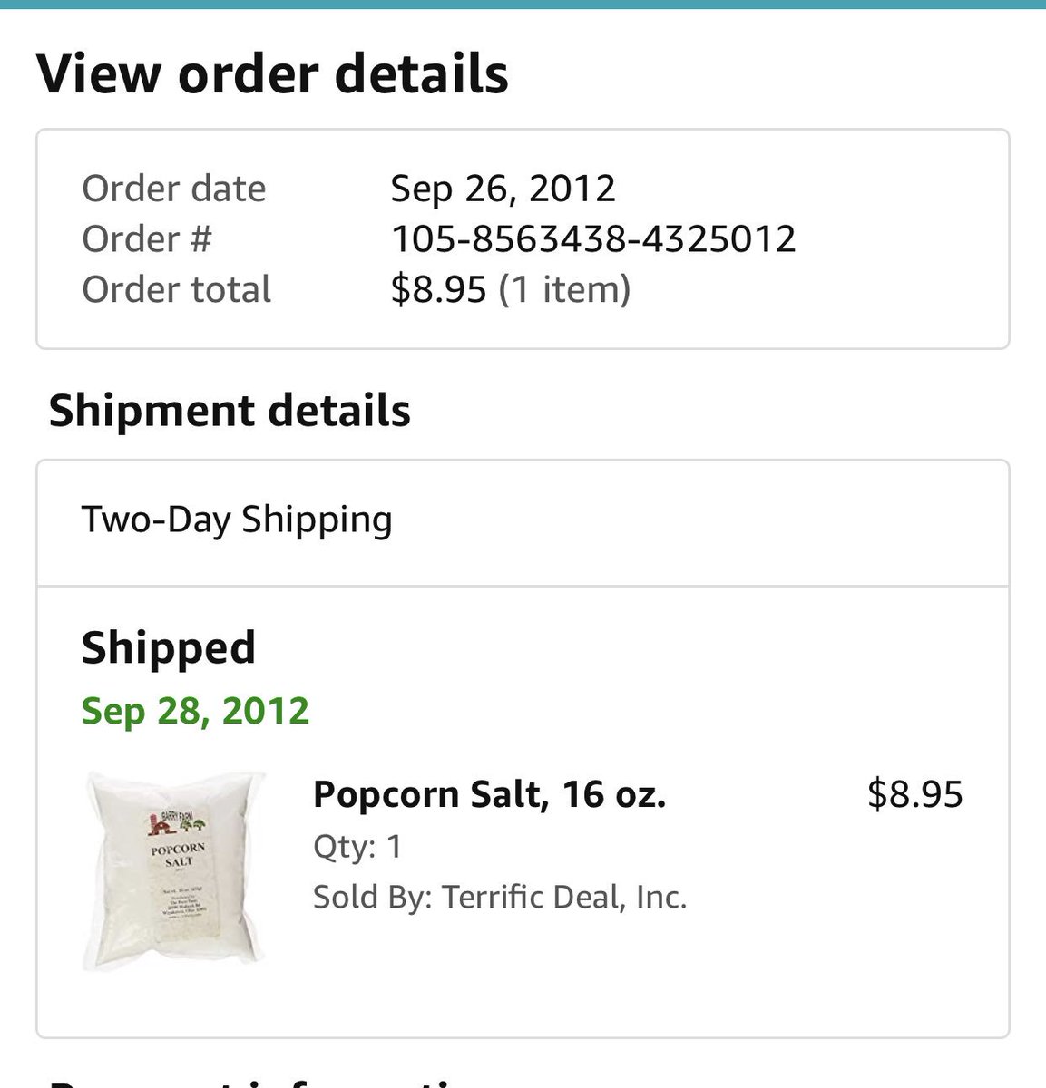Open the Popcorn Salt, 16 oz. product link
The height and width of the screenshot is (1088, 1046).
click(489, 795)
